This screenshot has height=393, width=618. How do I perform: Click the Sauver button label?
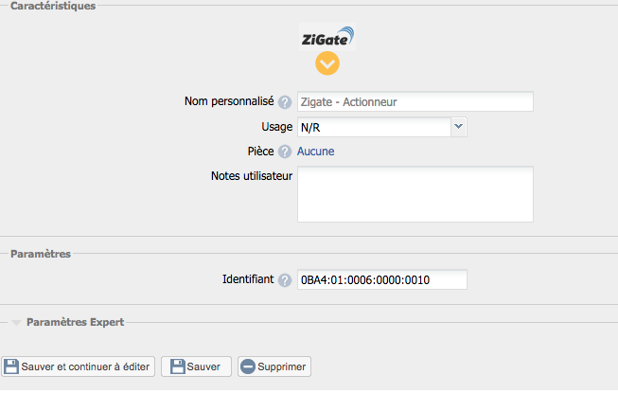click(x=203, y=367)
